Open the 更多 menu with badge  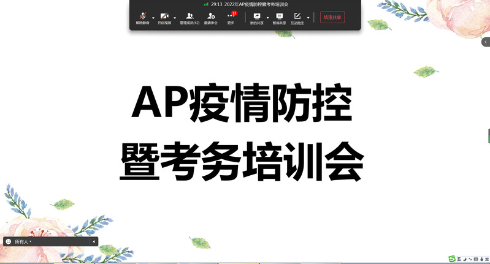point(231,17)
